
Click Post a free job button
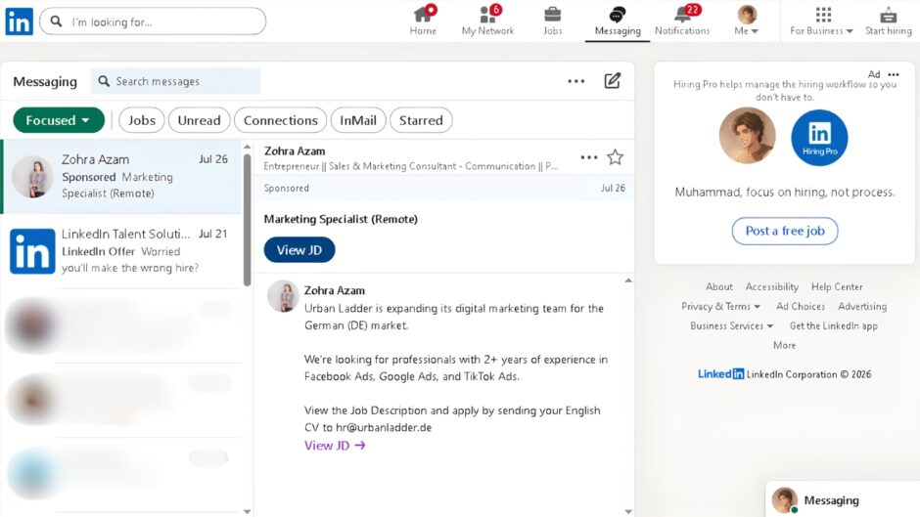(x=785, y=231)
